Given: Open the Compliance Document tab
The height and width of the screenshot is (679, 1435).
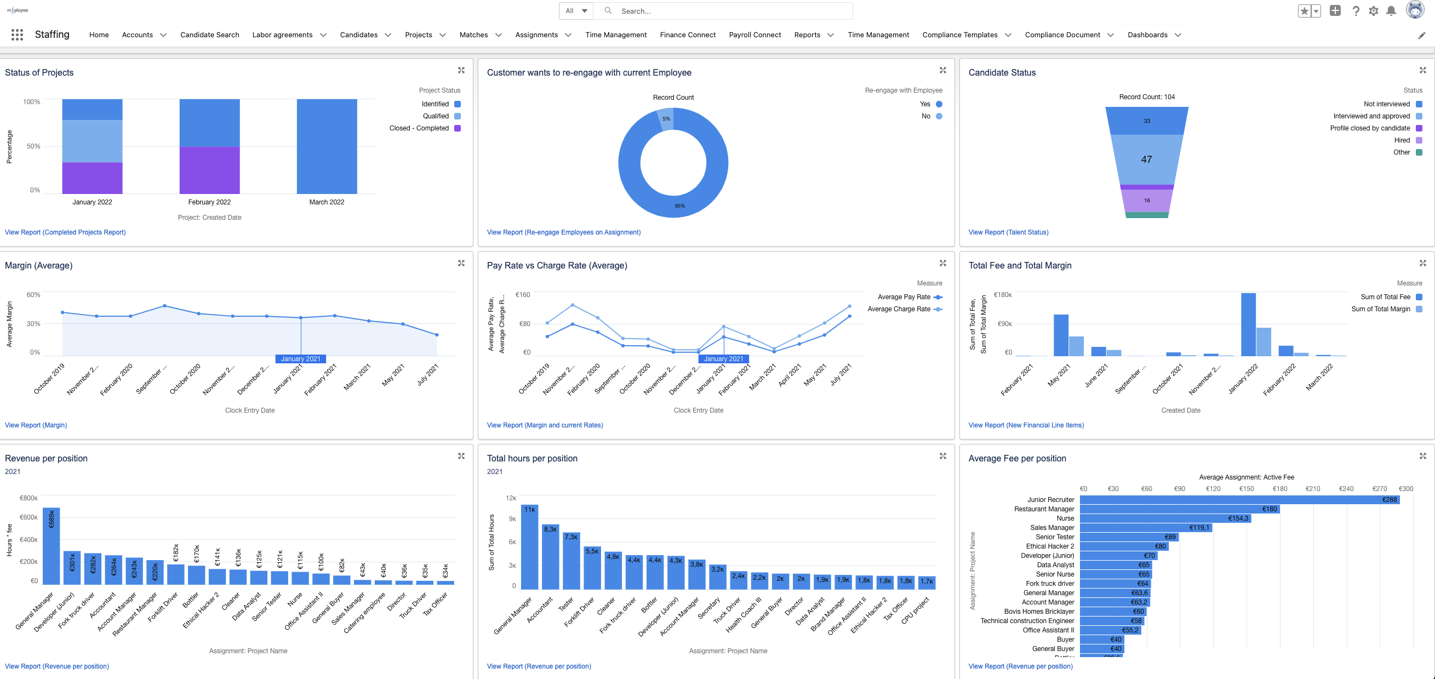Looking at the screenshot, I should click(x=1062, y=35).
